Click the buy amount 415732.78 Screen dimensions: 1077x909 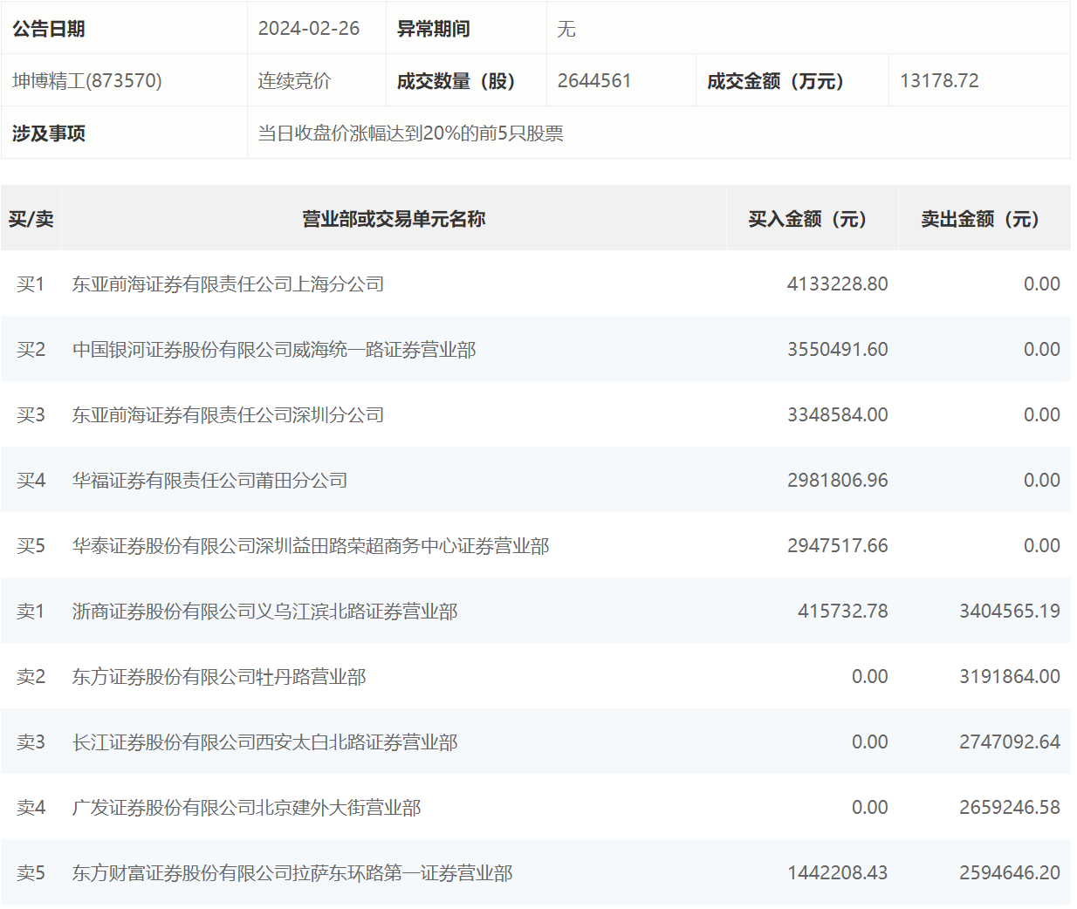pos(843,612)
